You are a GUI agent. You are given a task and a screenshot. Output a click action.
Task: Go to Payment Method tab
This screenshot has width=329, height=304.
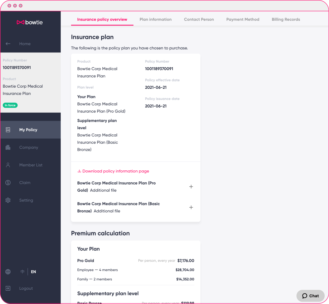pyautogui.click(x=243, y=19)
